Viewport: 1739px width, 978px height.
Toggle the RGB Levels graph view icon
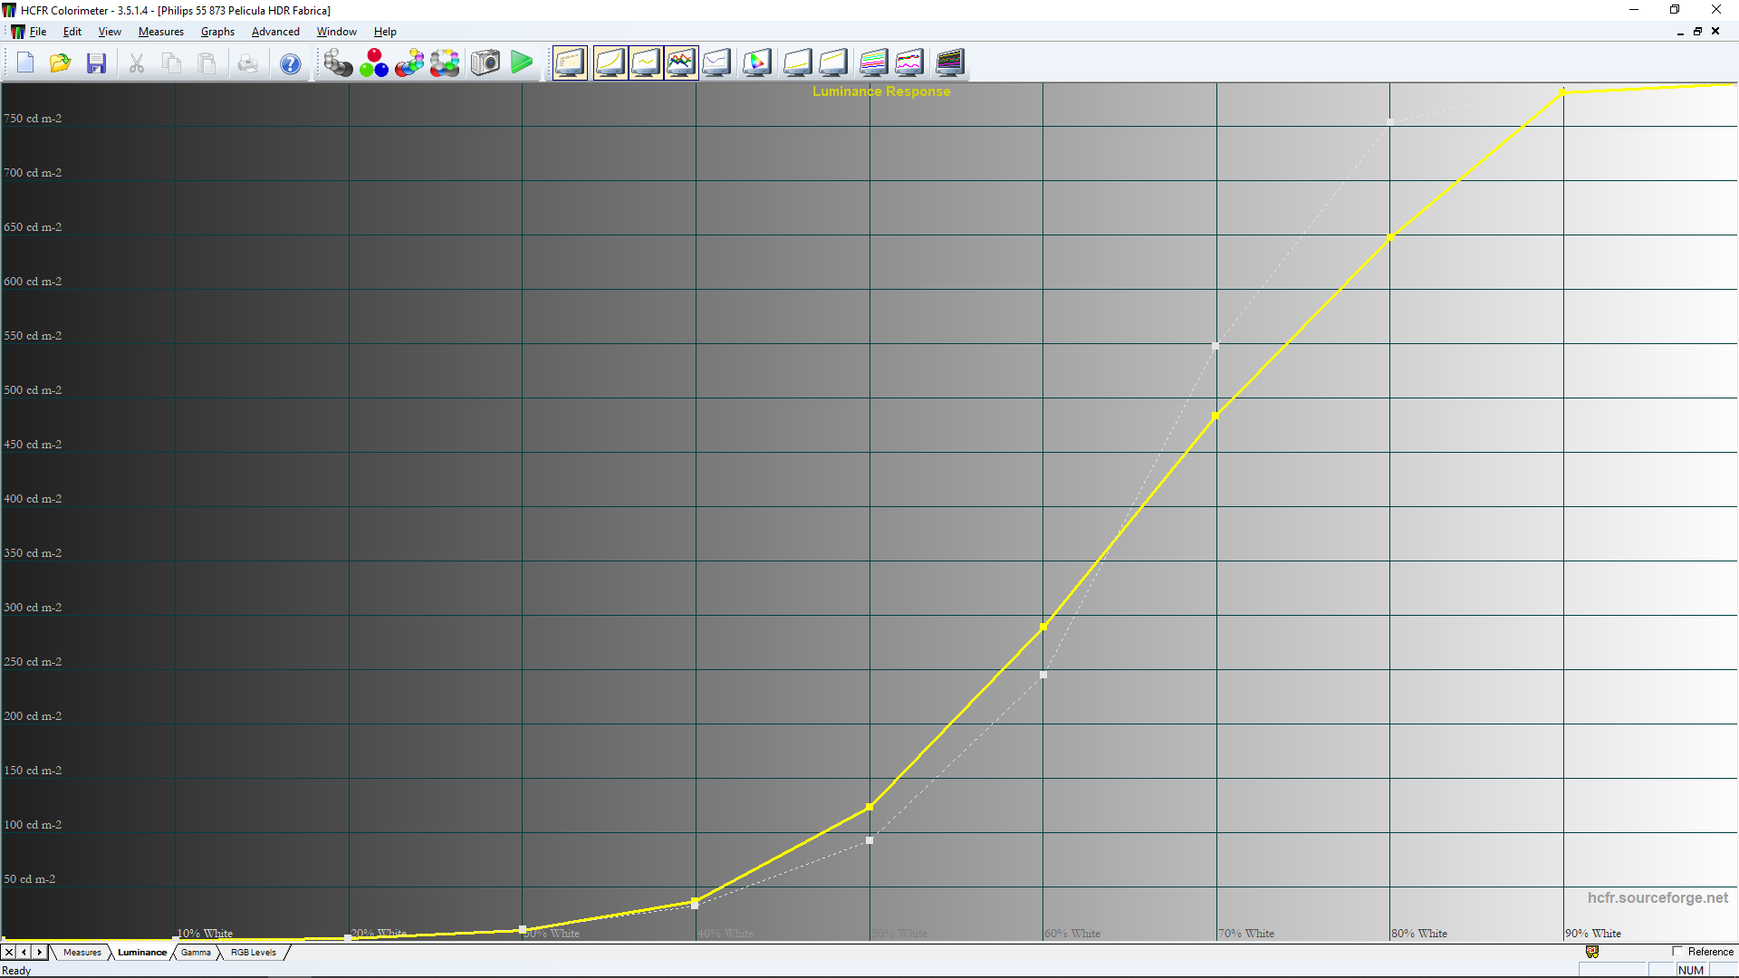tap(681, 62)
